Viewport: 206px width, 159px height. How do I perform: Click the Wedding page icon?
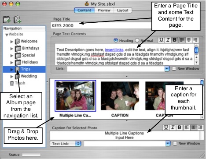pyautogui.click(x=17, y=76)
